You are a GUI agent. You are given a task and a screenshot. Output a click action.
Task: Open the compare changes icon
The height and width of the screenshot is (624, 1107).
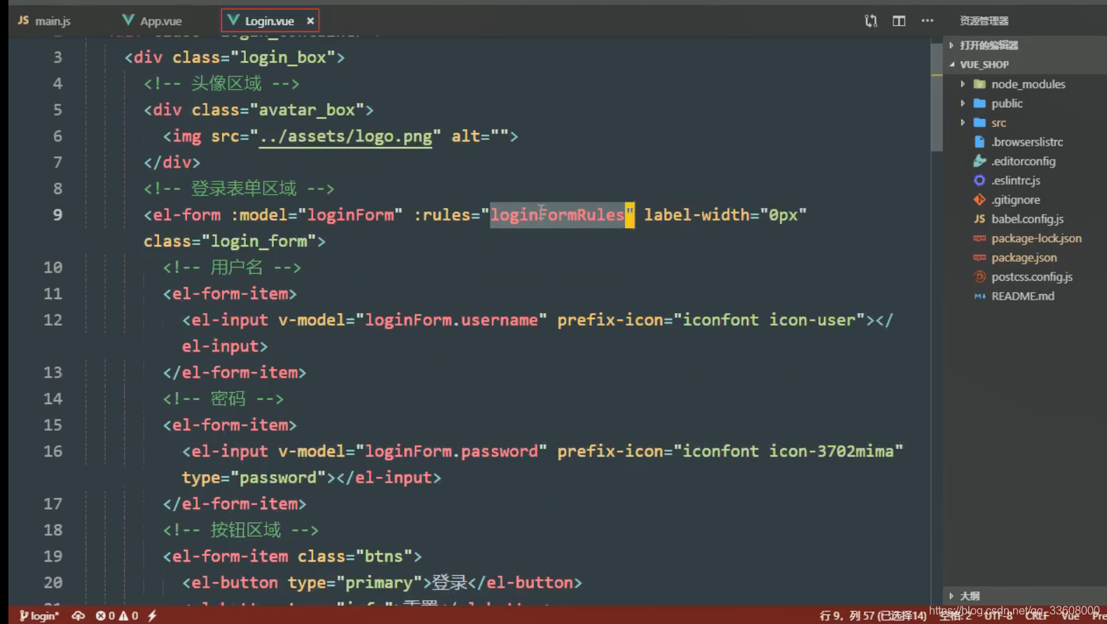pyautogui.click(x=871, y=21)
